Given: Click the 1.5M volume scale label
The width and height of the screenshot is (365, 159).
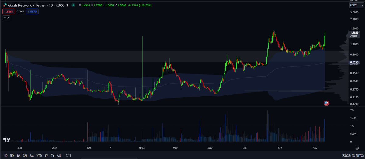Looking at the screenshot, I should click(353, 118).
